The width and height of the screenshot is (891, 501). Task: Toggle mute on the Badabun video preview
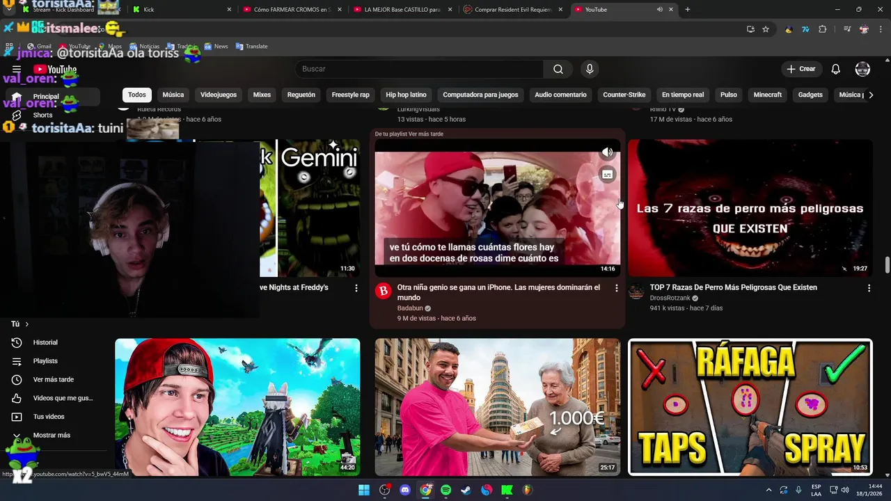pyautogui.click(x=608, y=152)
